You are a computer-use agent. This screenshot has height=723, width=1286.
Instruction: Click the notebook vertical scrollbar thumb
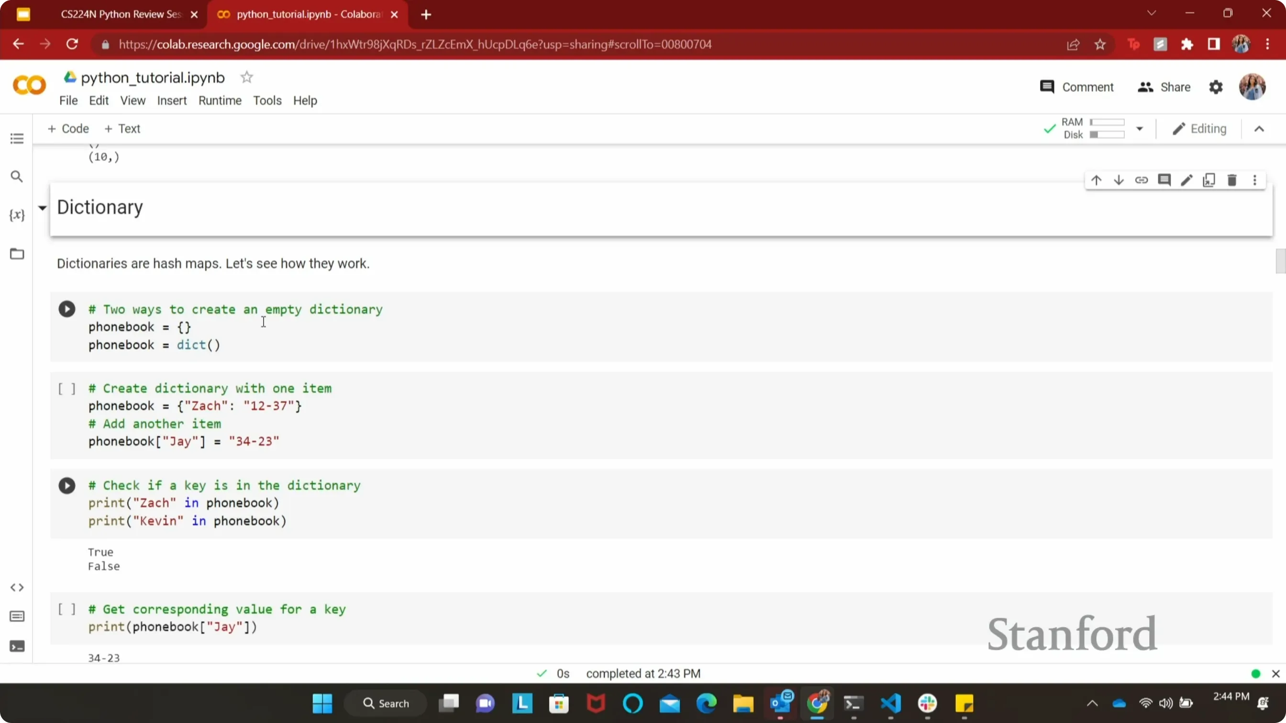(x=1281, y=261)
